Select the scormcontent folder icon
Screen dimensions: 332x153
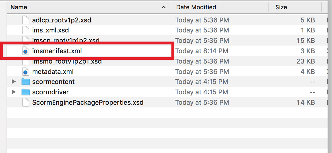26,82
